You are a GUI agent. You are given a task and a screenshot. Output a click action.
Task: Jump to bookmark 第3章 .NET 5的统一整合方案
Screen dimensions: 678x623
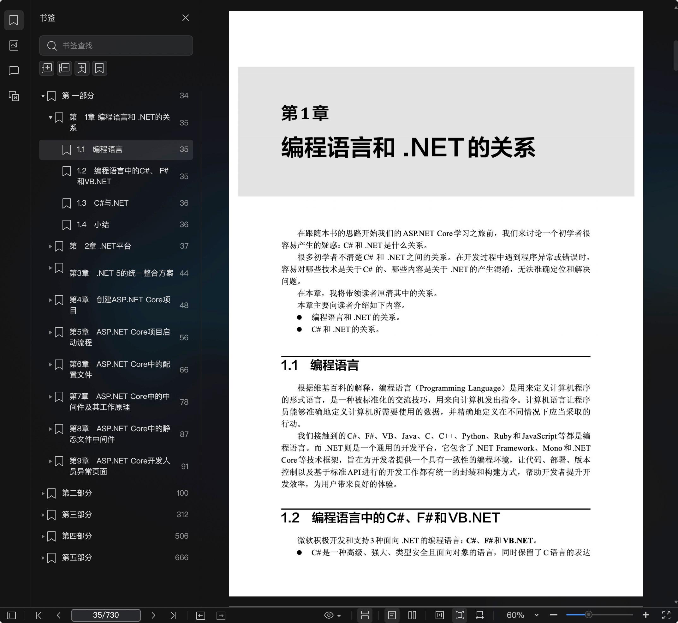116,273
